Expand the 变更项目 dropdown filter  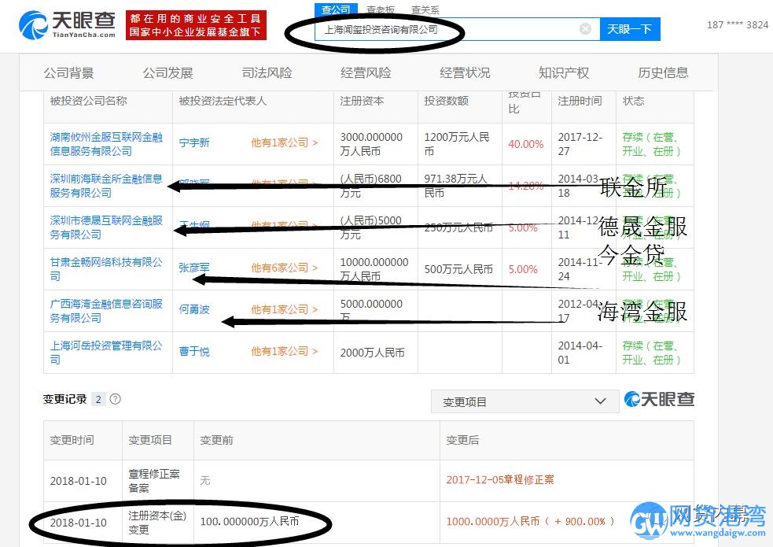525,401
